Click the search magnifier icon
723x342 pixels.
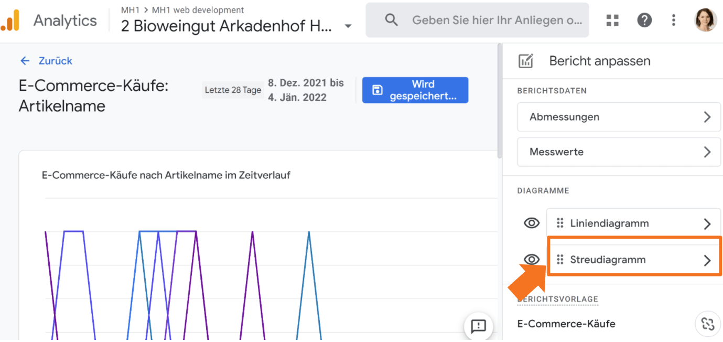[x=391, y=19]
